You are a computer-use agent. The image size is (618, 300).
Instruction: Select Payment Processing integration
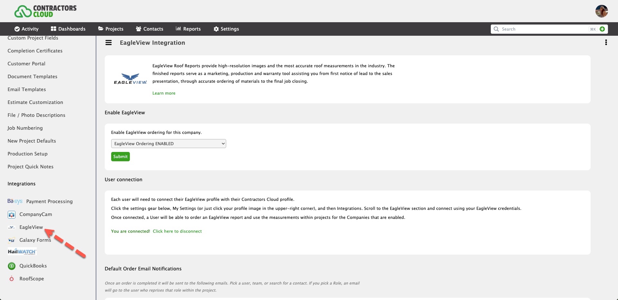(49, 202)
